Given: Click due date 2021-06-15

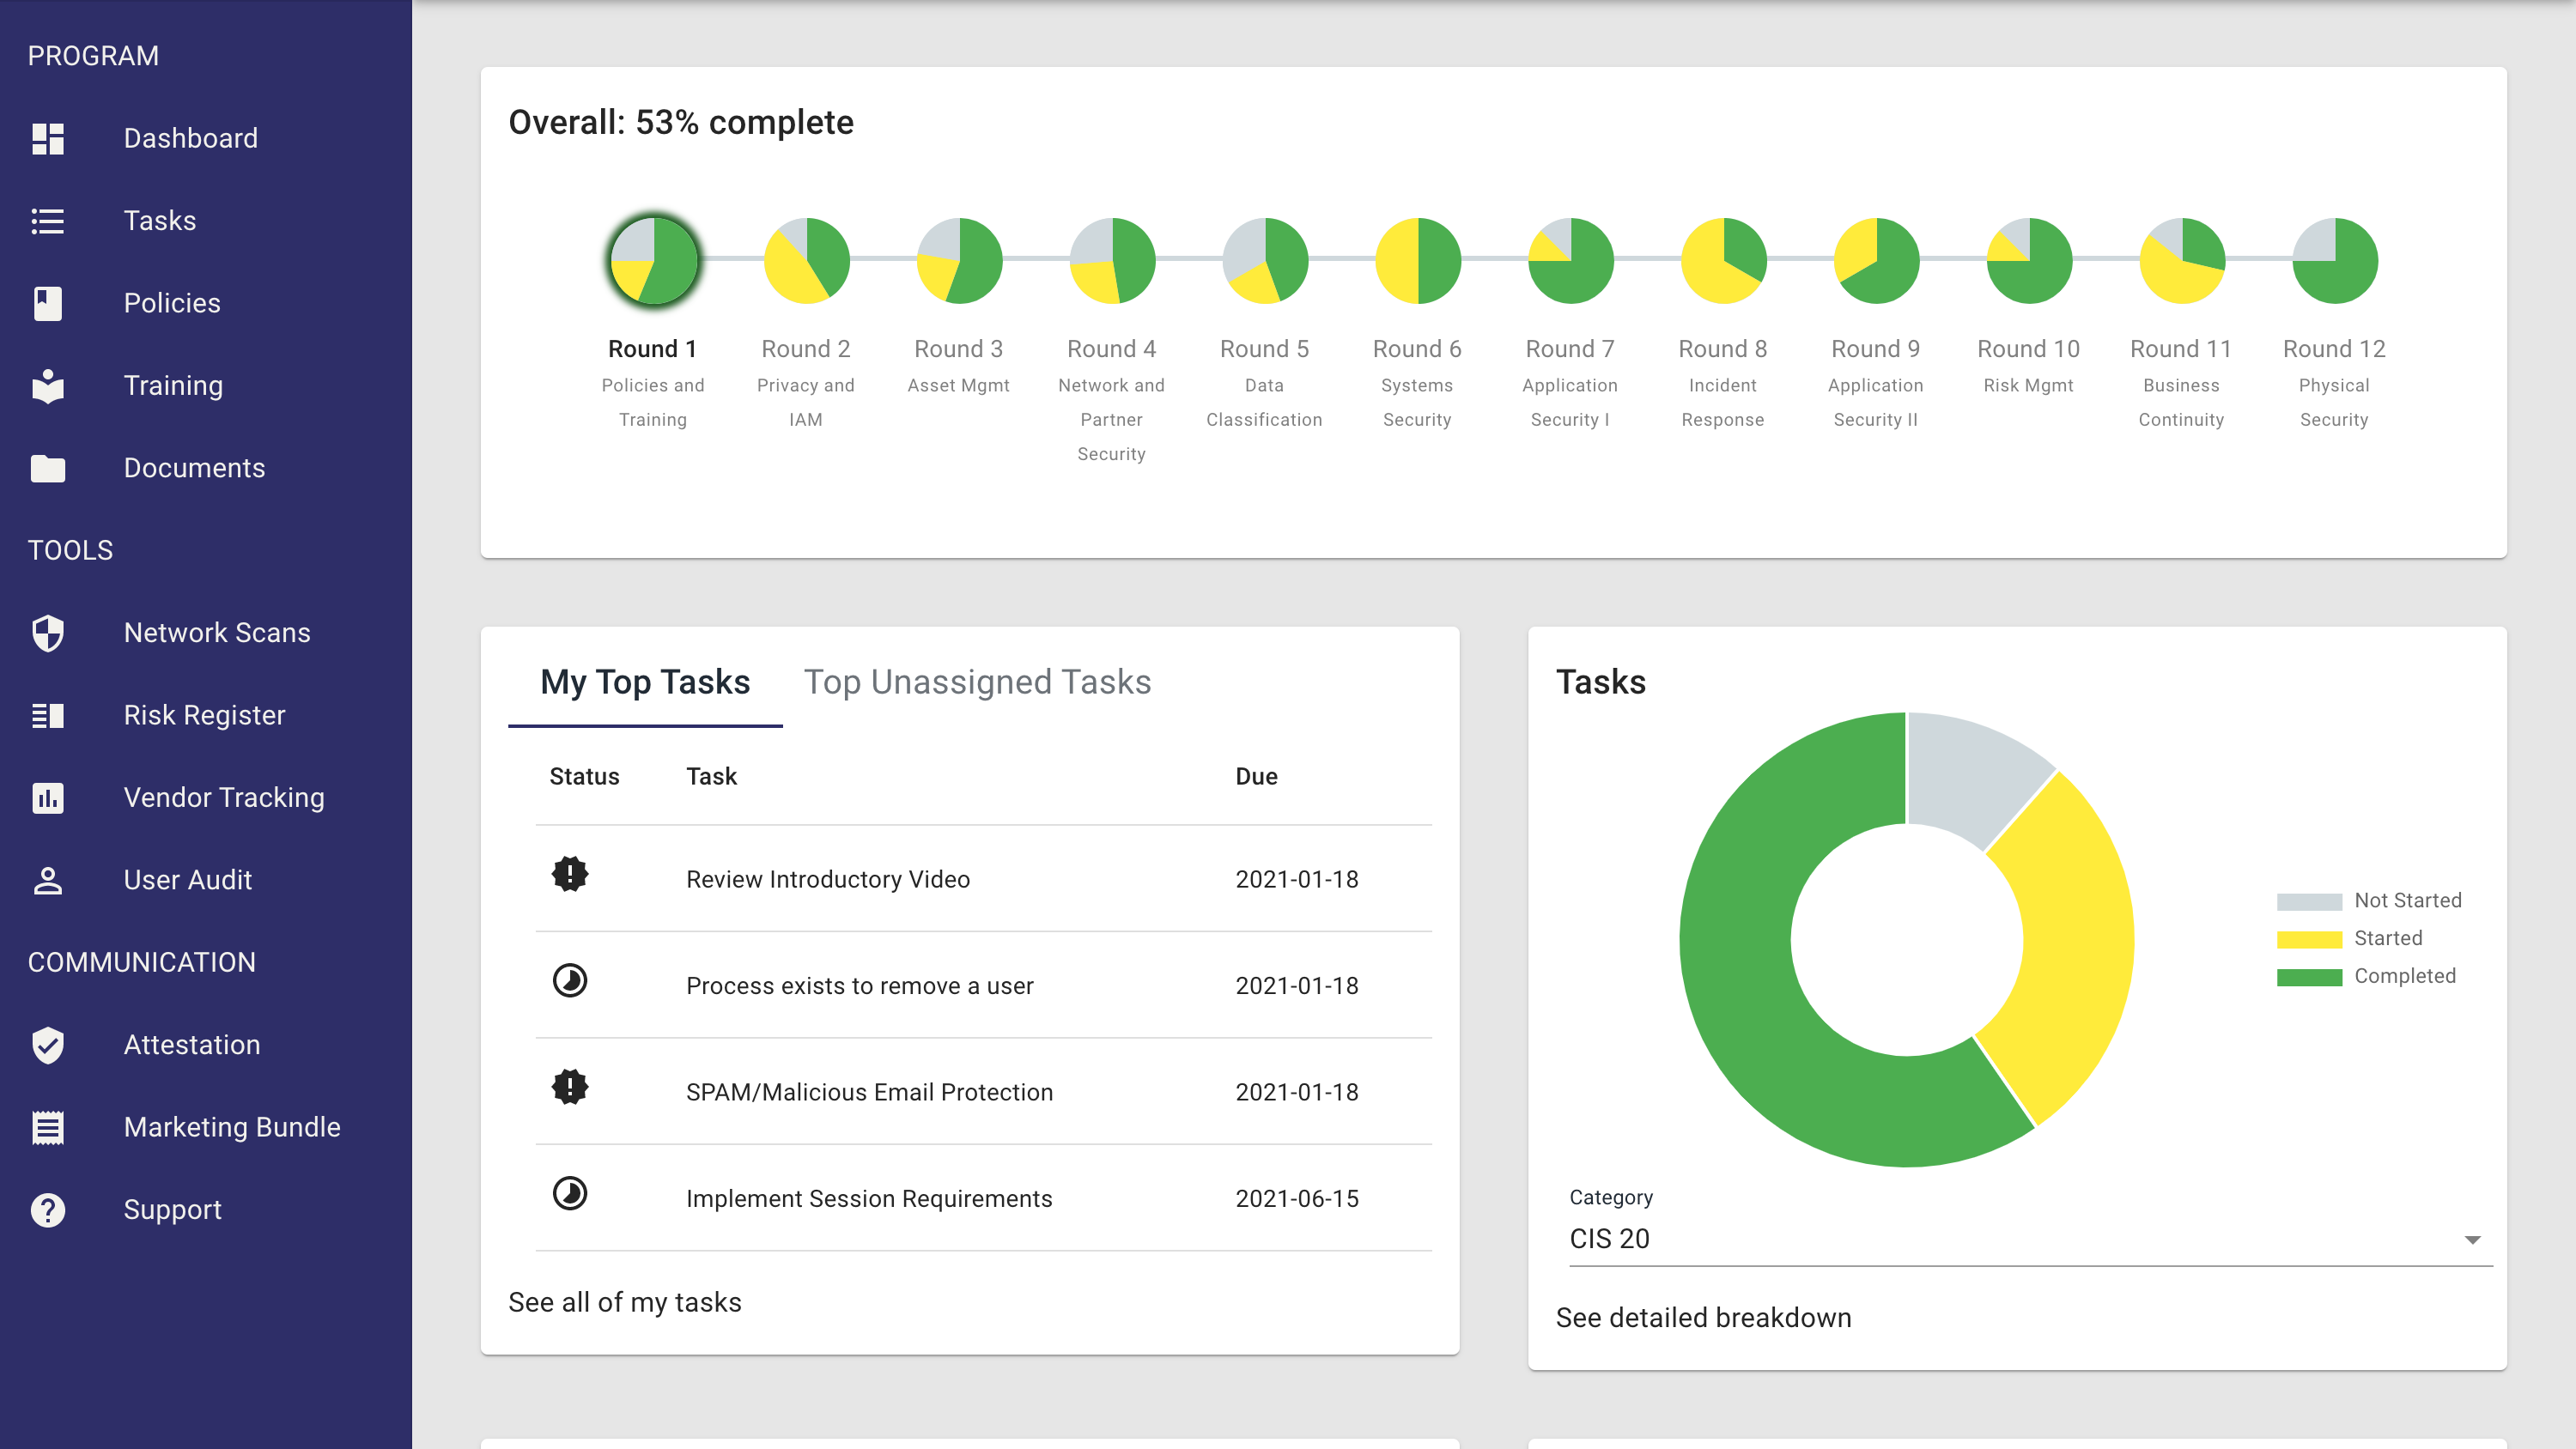Looking at the screenshot, I should coord(1297,1199).
